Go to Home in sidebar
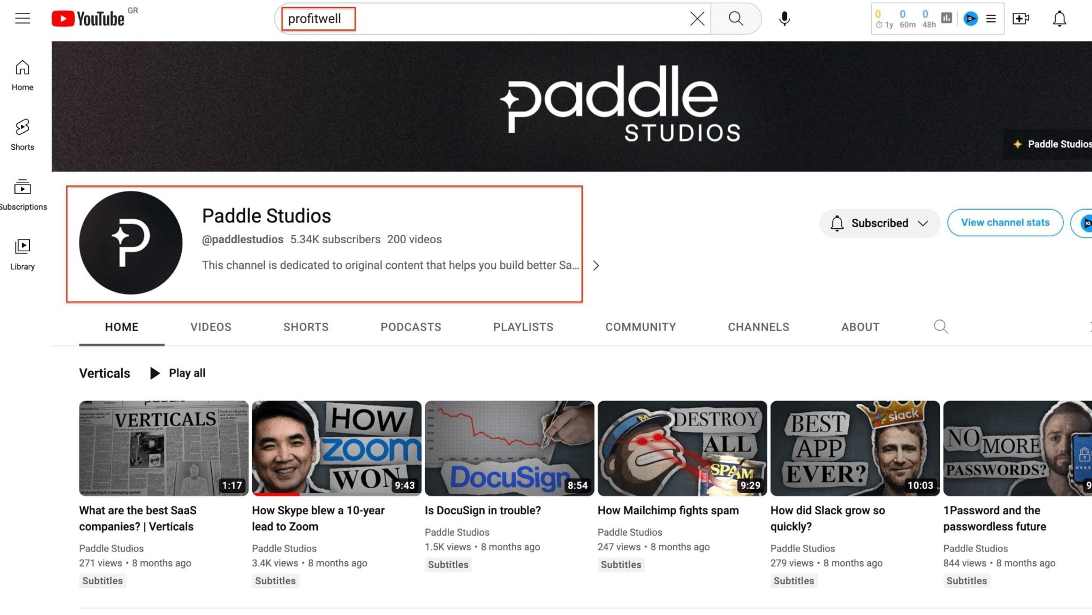1092x615 pixels. click(x=22, y=75)
